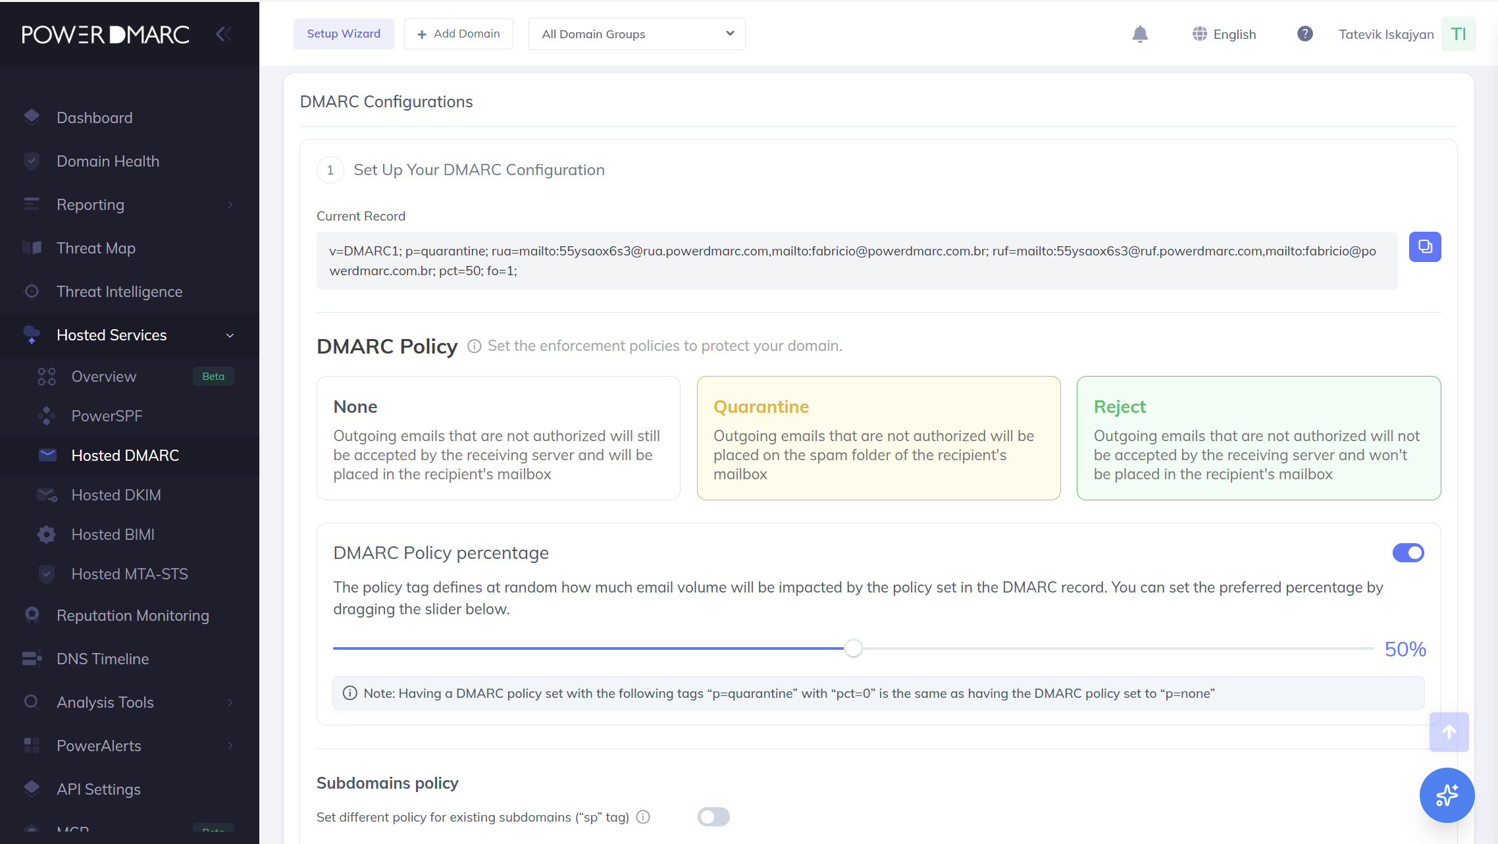The width and height of the screenshot is (1498, 844).
Task: Click the Current Record text box
Action: pyautogui.click(x=857, y=261)
